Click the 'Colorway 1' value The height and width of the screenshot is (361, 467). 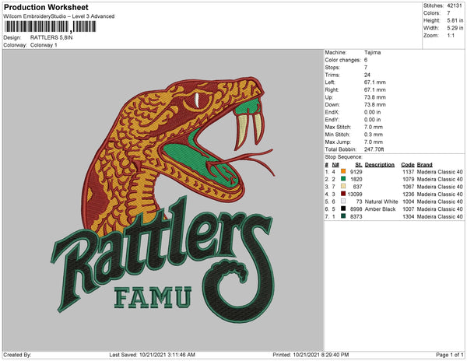tap(44, 45)
